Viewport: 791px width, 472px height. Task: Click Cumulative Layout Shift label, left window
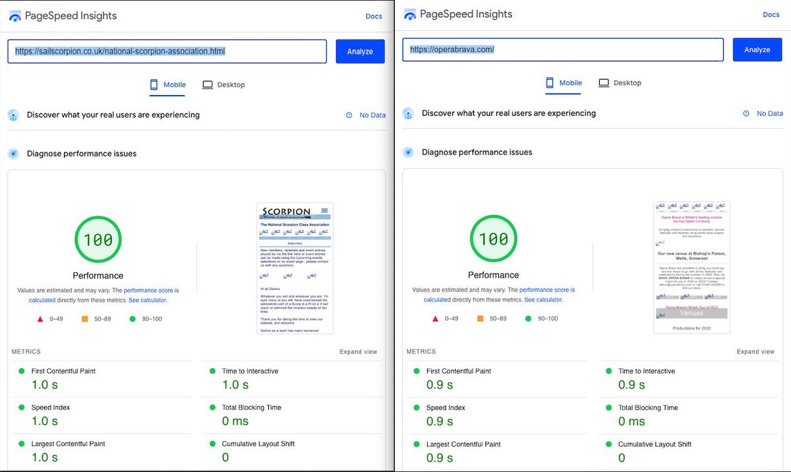point(258,444)
